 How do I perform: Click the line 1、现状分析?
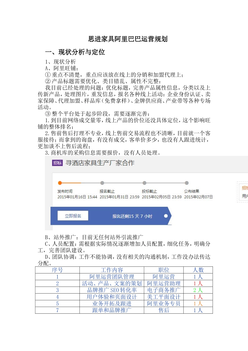61,62
